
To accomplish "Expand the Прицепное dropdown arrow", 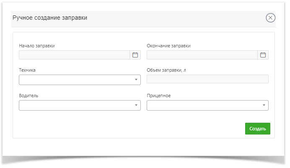I will (264, 105).
